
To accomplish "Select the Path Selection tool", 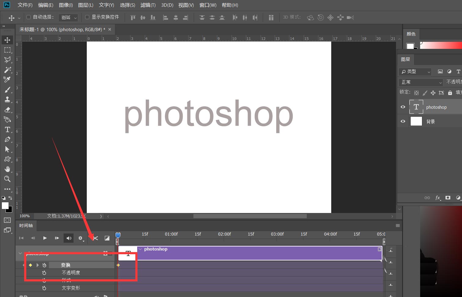I will pos(7,149).
